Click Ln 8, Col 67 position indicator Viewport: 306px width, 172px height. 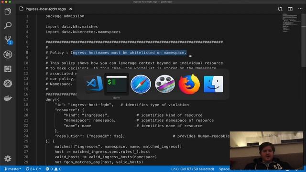coord(192,169)
